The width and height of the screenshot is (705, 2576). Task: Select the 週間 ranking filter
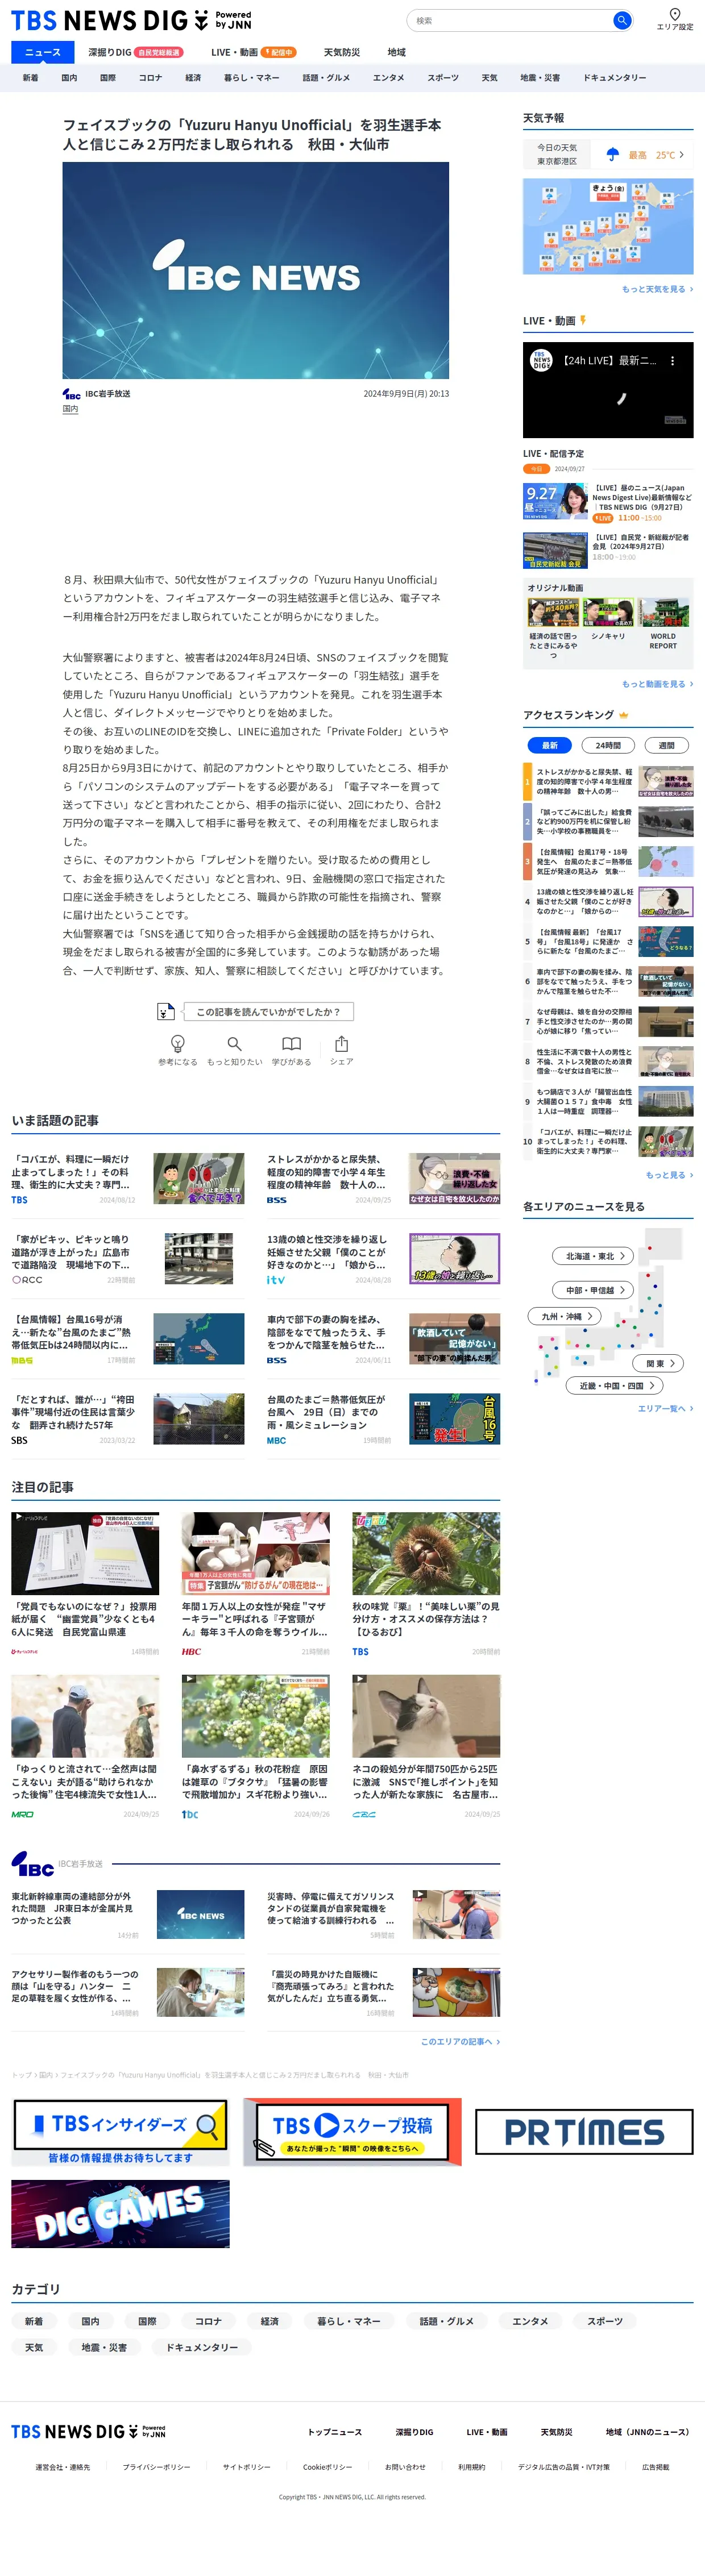click(x=666, y=745)
